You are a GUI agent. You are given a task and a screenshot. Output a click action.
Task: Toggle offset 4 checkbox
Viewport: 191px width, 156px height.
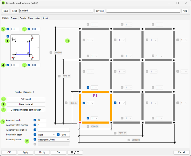8,65
